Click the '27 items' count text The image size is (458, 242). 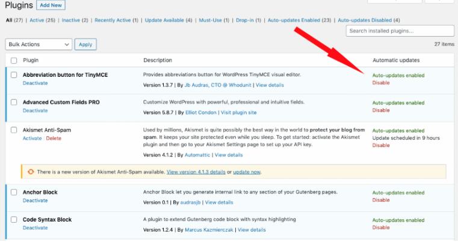(444, 44)
